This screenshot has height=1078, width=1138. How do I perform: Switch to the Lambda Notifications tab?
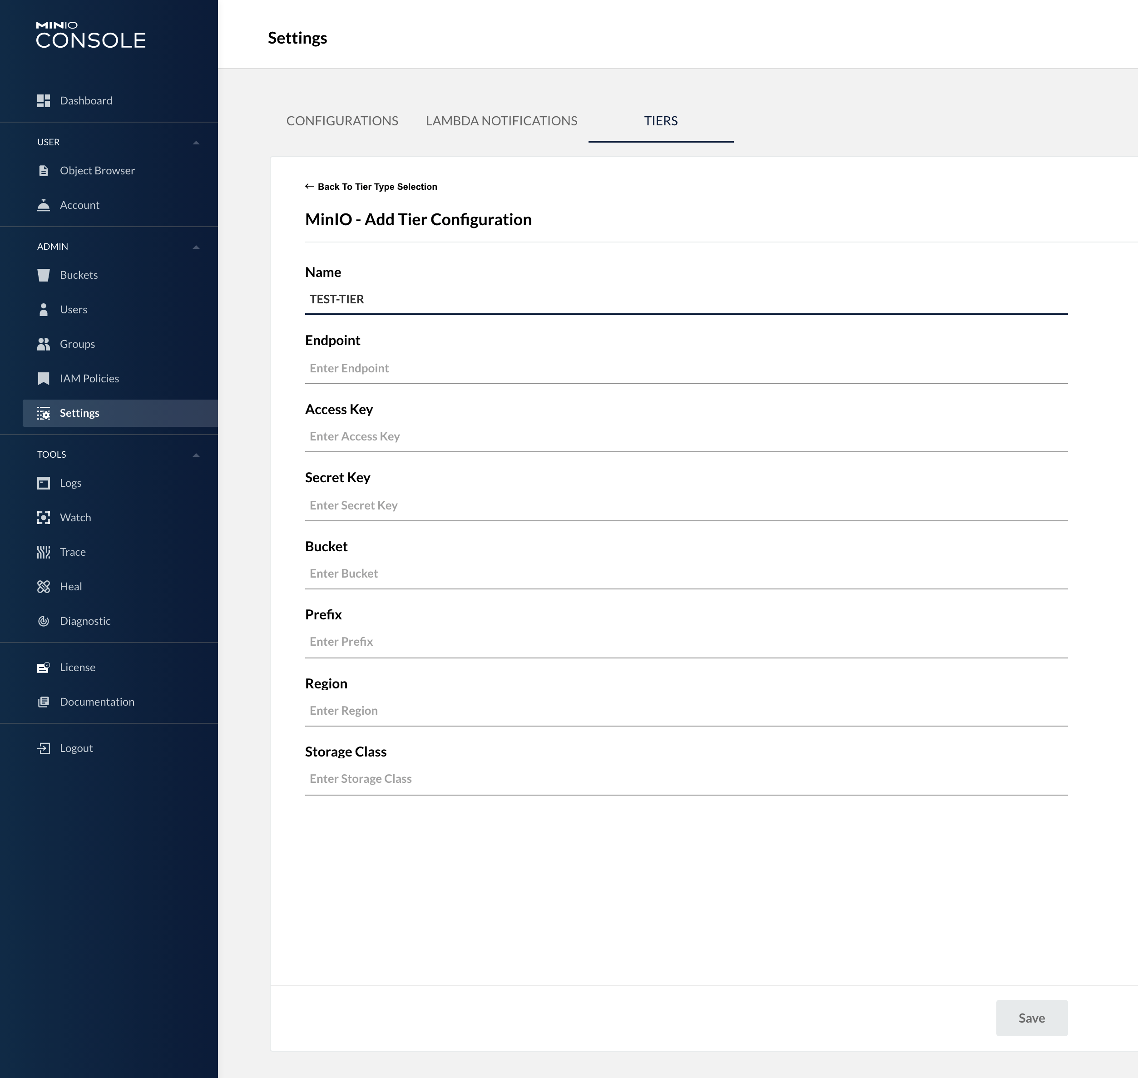click(x=501, y=121)
